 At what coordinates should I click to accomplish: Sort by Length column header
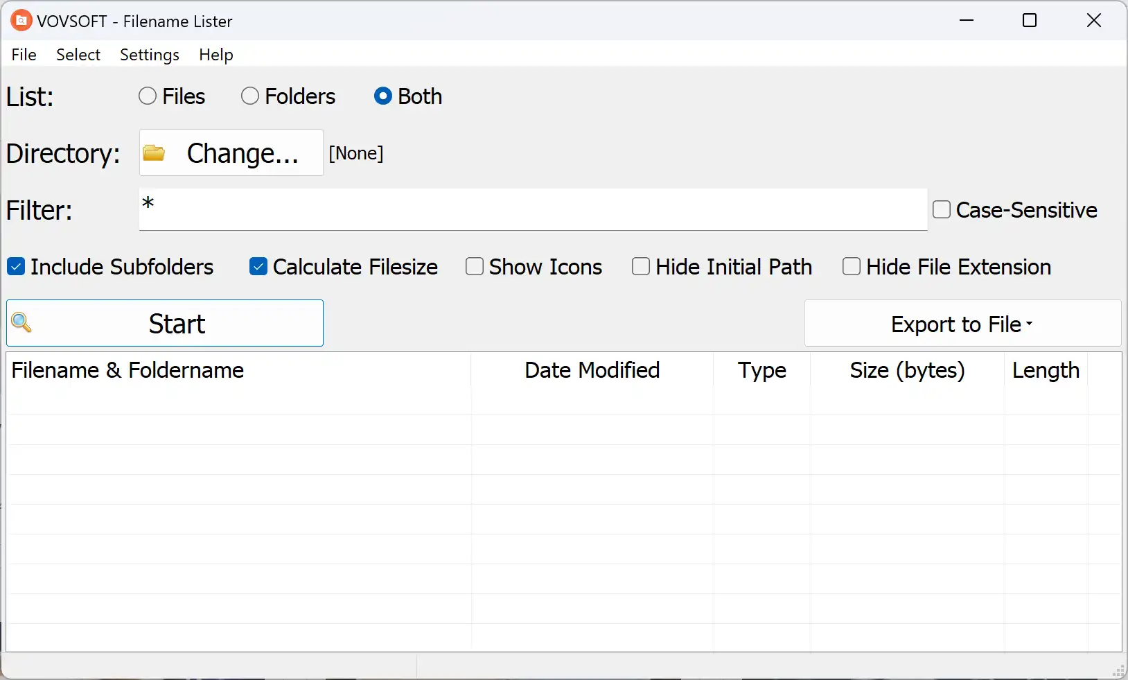[1046, 370]
